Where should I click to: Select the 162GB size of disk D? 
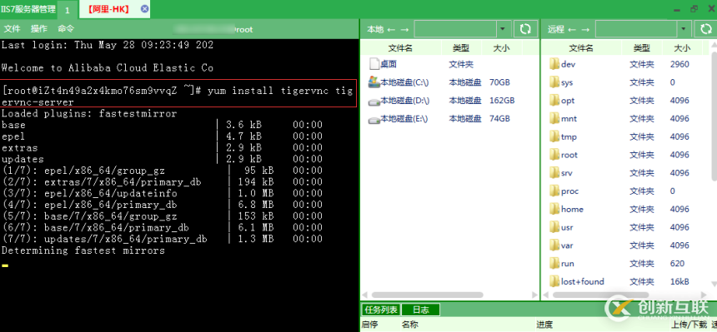coord(502,101)
